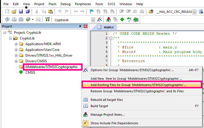Cut selection using the scissors icon

pyautogui.click(x=37, y=11)
